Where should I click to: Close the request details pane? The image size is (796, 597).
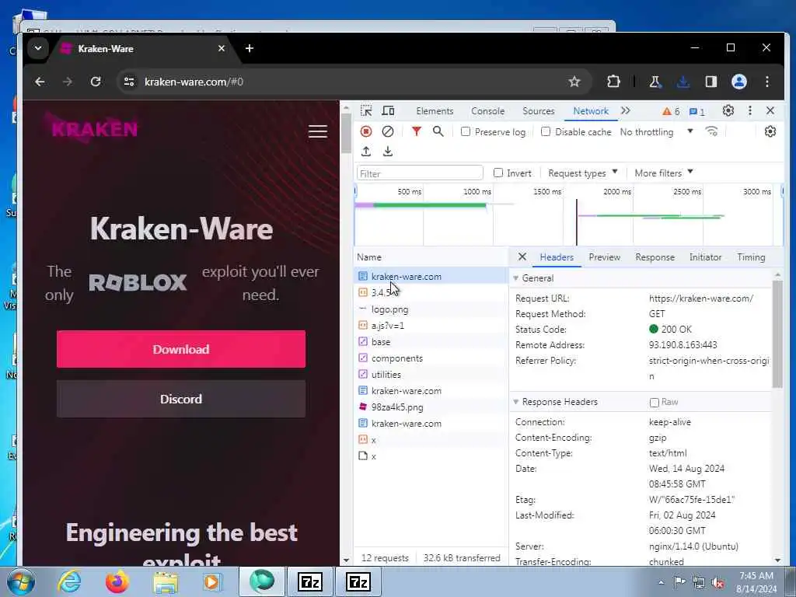pos(522,257)
